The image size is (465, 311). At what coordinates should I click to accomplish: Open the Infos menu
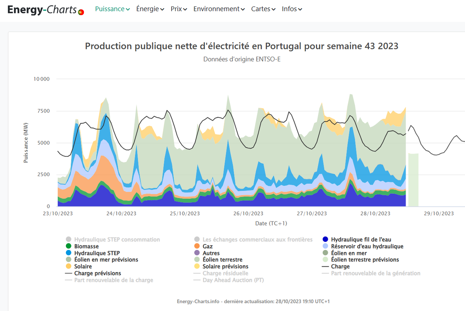(292, 9)
